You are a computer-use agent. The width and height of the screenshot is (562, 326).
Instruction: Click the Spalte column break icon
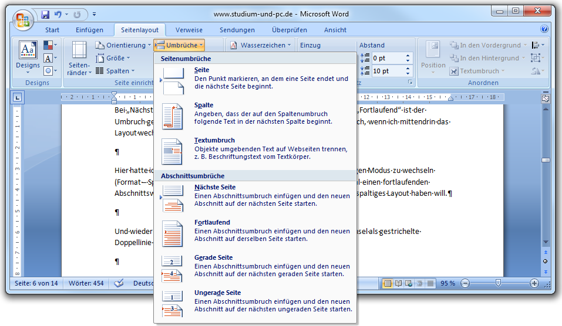pos(173,116)
